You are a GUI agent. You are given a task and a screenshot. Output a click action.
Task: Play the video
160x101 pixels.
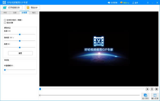point(147,89)
